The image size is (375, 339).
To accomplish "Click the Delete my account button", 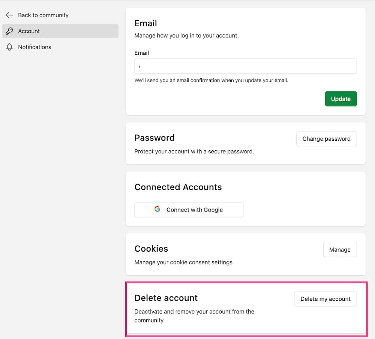I will click(x=325, y=299).
